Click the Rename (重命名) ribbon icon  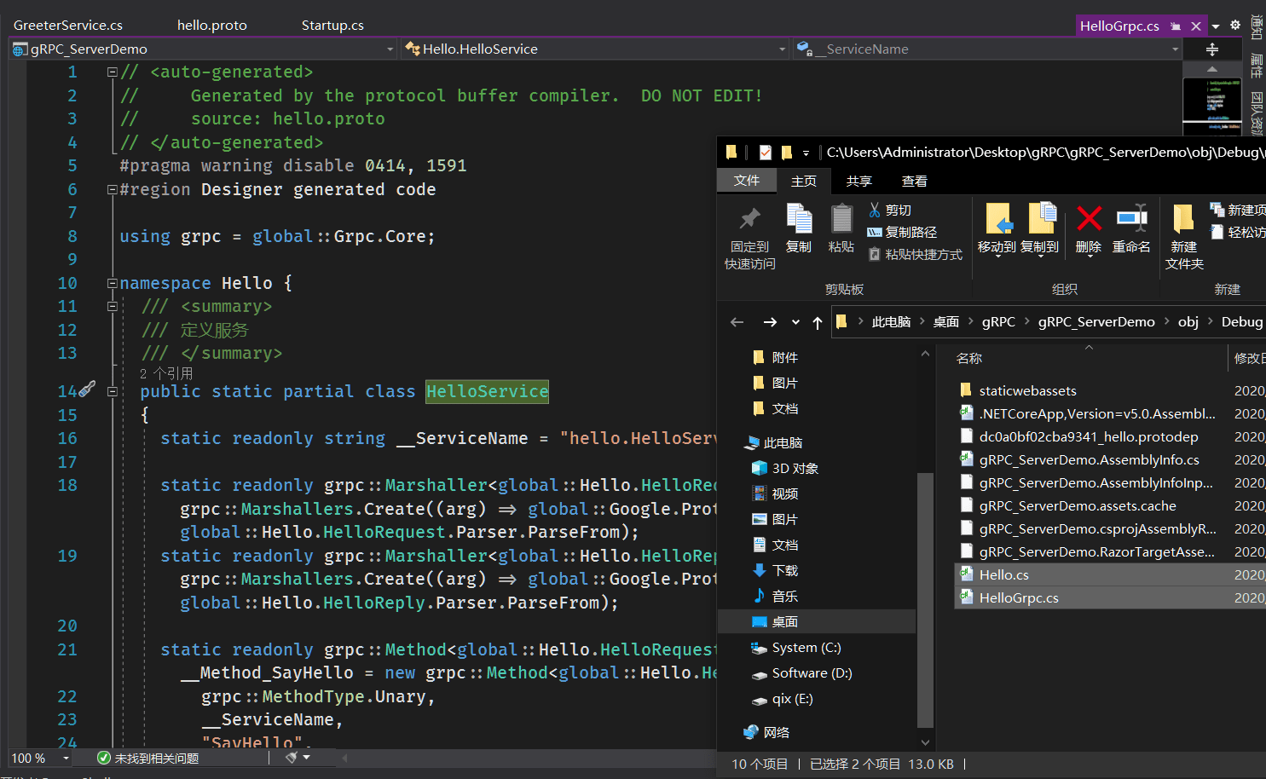click(1131, 220)
